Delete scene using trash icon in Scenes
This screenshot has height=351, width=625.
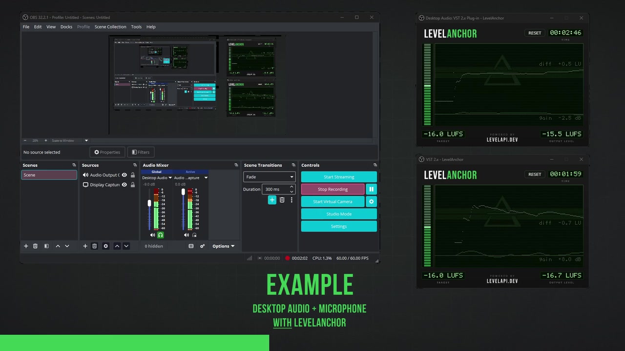coord(35,246)
